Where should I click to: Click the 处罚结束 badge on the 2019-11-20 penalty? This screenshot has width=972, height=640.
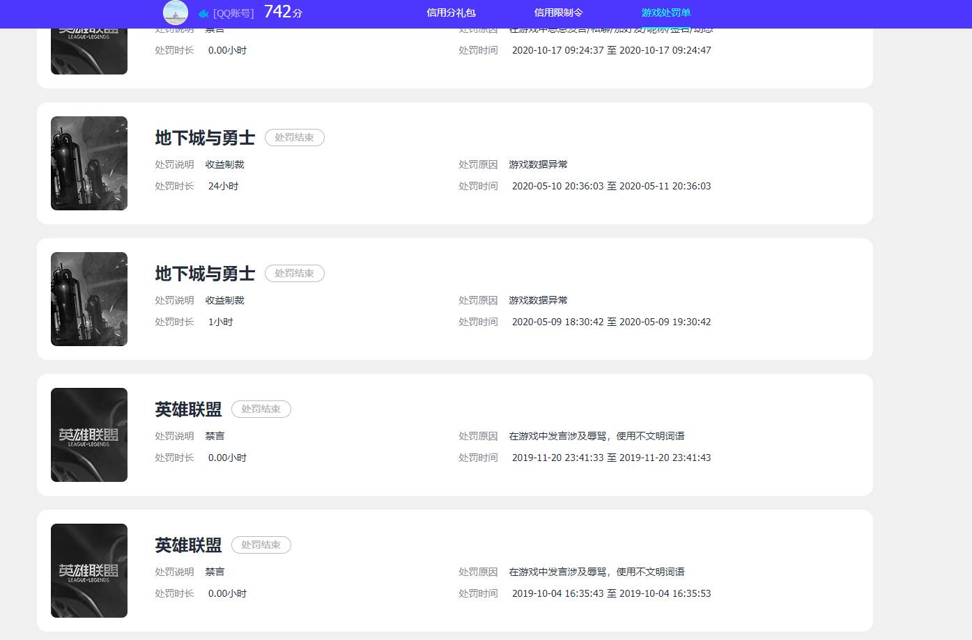point(261,409)
